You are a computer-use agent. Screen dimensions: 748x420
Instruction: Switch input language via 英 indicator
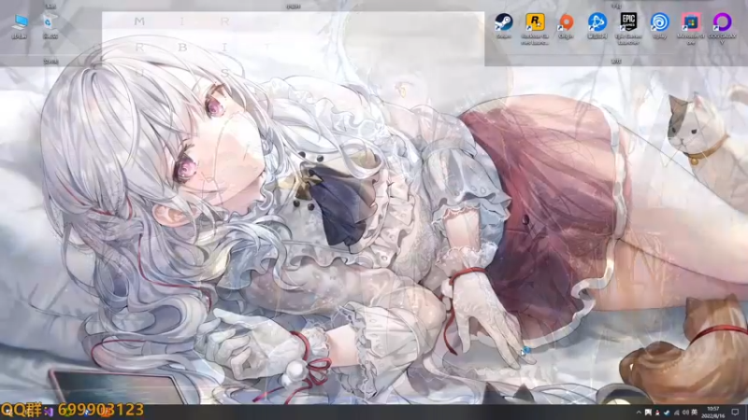[695, 413]
